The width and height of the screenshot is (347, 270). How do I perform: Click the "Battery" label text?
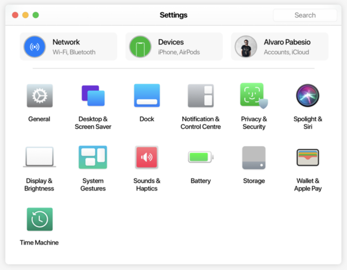201,181
